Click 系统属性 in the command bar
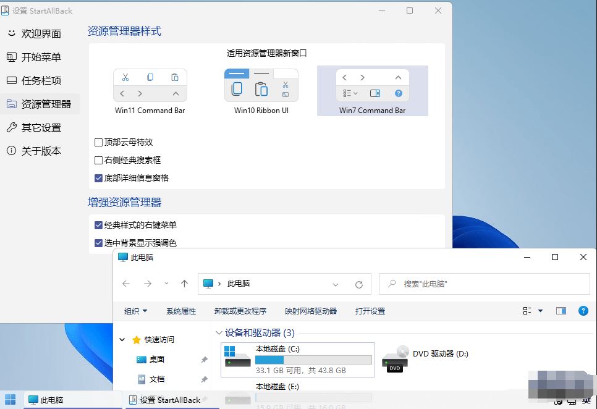597x409 pixels. (181, 311)
